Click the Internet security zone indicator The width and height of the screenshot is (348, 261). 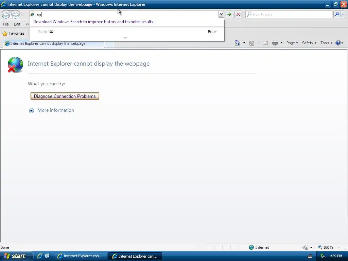pos(259,247)
